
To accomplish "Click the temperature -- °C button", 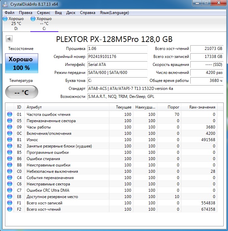I will coord(21,93).
